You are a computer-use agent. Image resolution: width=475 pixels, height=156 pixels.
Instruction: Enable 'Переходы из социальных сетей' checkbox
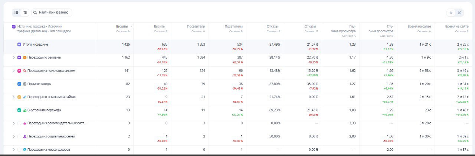coord(19,136)
